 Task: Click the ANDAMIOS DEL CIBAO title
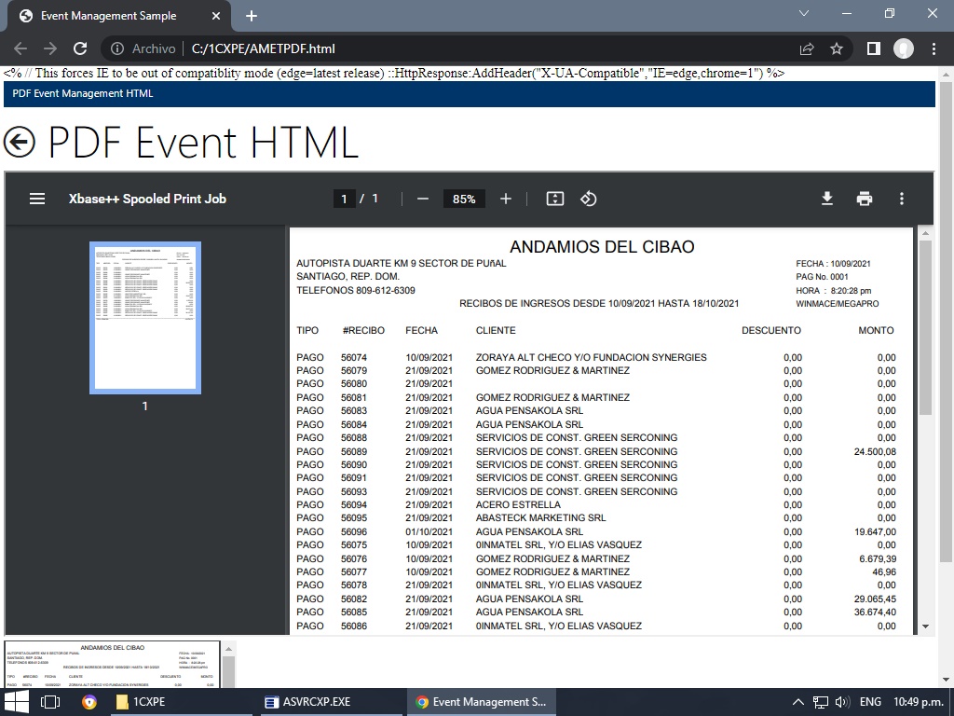tap(602, 246)
